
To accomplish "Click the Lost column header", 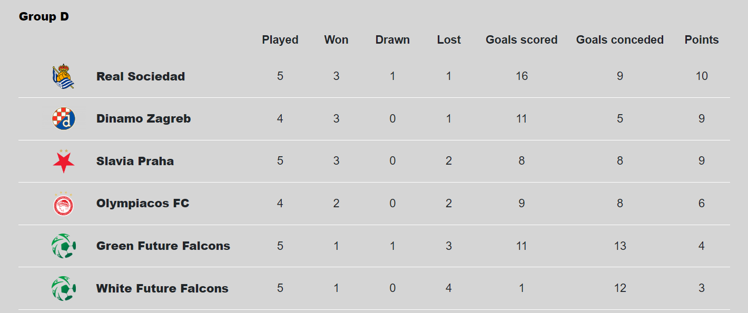I will [x=449, y=40].
